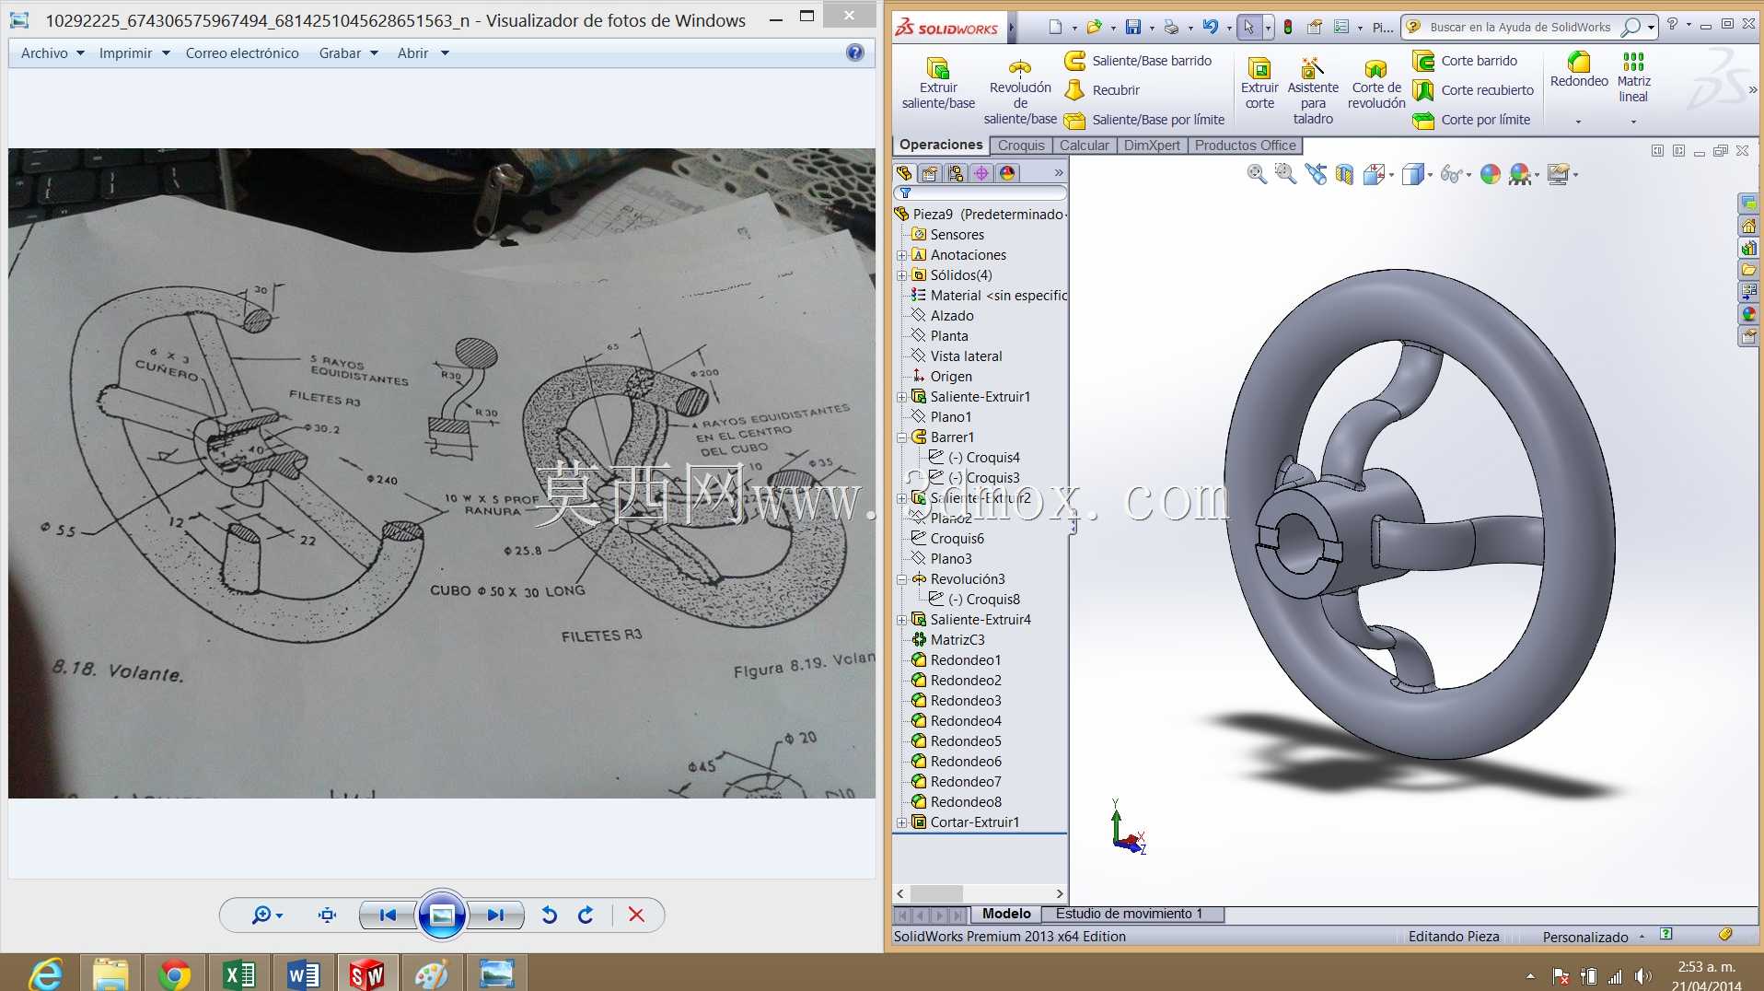Click the photo viewer help icon

pyautogui.click(x=855, y=52)
